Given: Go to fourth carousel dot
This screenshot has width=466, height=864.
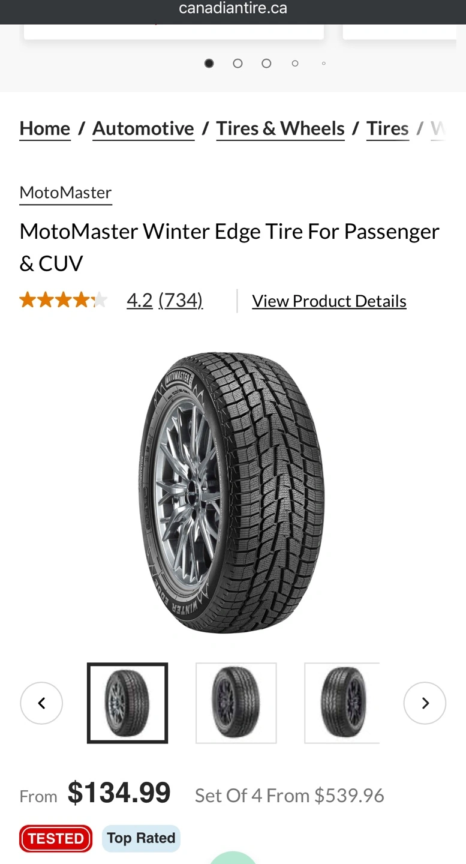Looking at the screenshot, I should (x=295, y=63).
